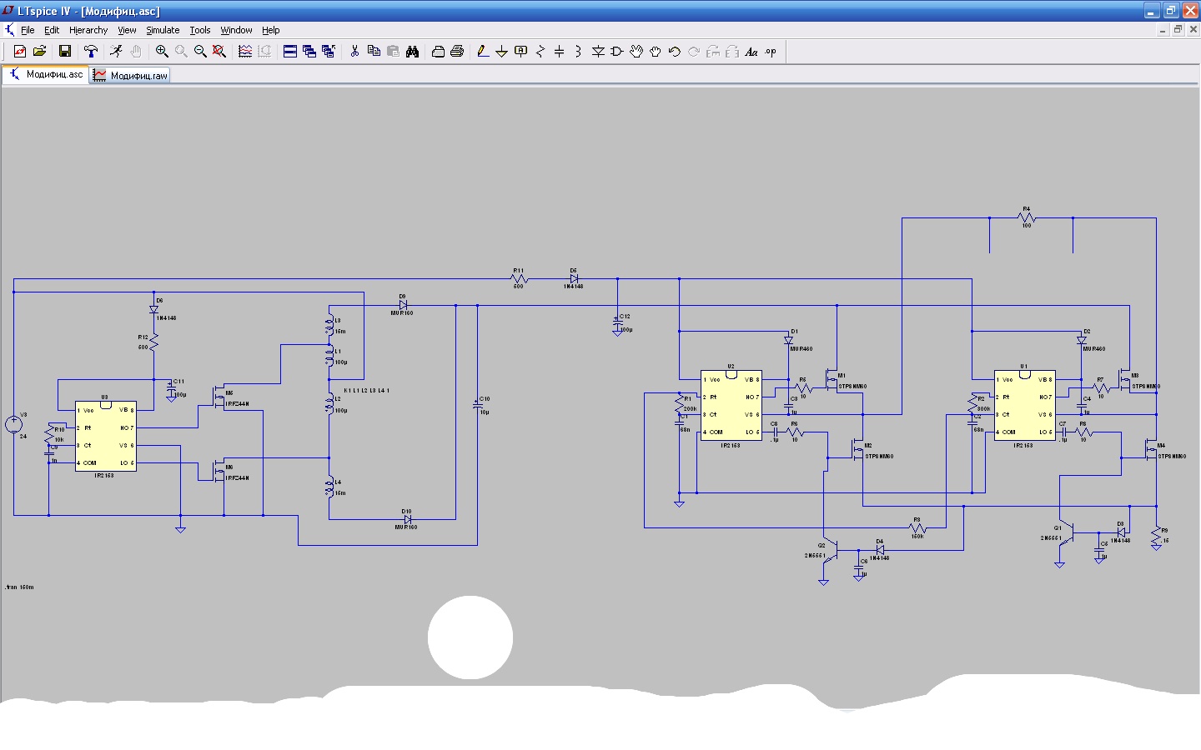Pick the resistor component tool
The width and height of the screenshot is (1201, 750).
pos(540,52)
